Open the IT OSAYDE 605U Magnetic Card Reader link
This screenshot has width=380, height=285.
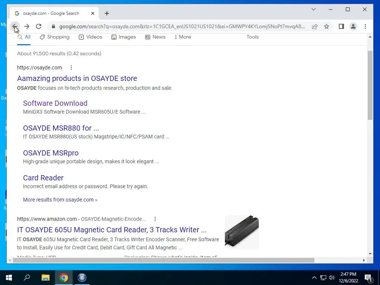click(x=112, y=230)
